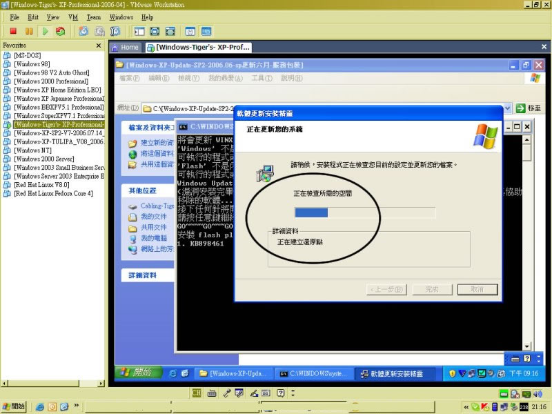552x414 pixels.
Task: Select [MS-DOS] in Favorites list
Action: tap(28, 55)
